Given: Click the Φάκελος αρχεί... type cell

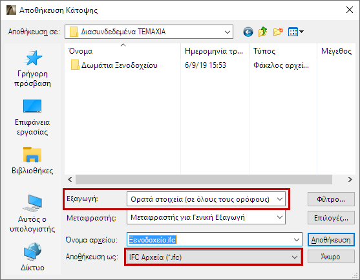Looking at the screenshot, I should coord(281,65).
